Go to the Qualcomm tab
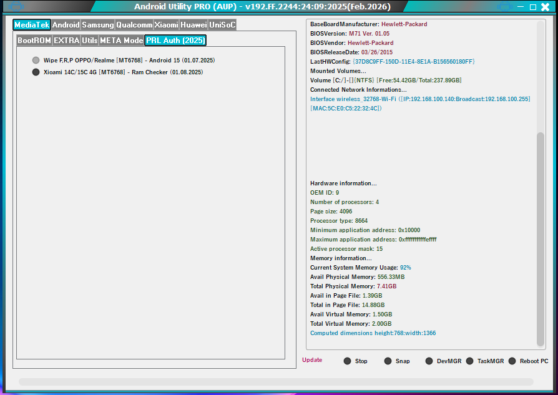 pyautogui.click(x=134, y=25)
